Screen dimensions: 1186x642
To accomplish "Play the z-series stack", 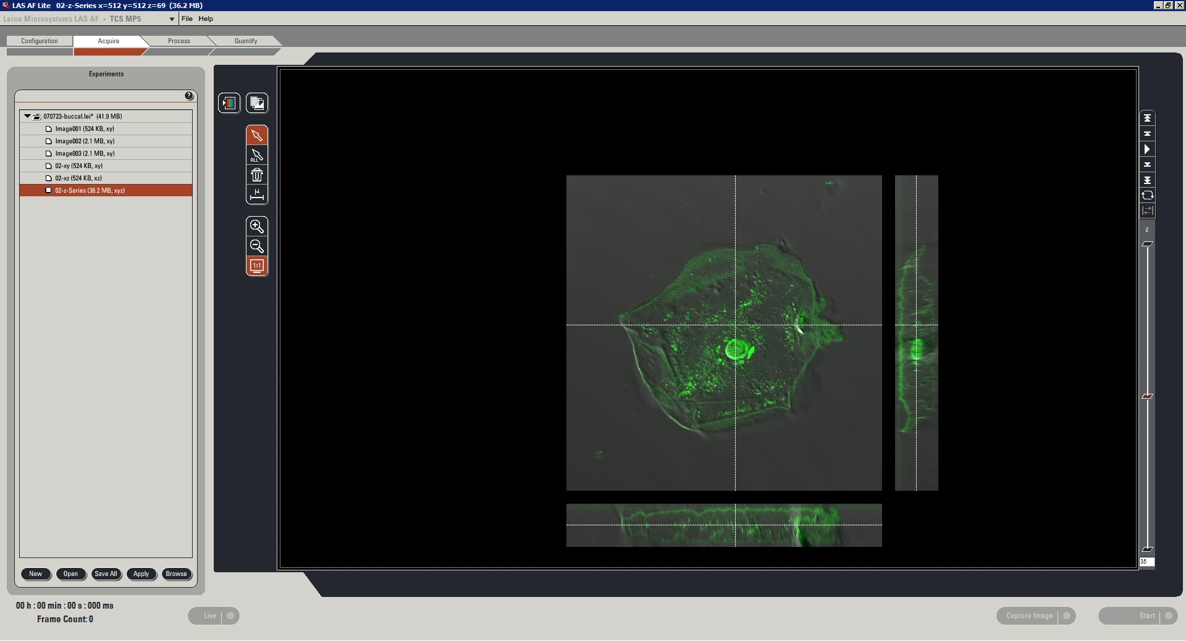I will click(1147, 149).
